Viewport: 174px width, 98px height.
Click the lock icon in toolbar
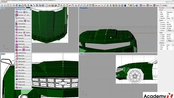[111, 5]
